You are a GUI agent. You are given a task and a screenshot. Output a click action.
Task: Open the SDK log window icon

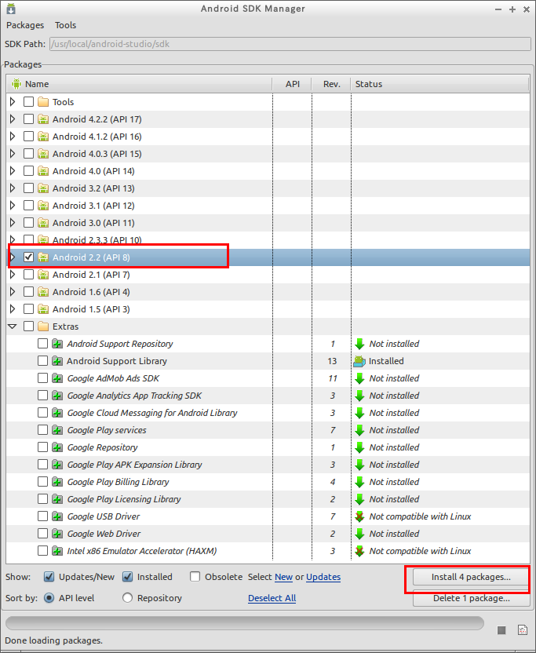tap(523, 630)
